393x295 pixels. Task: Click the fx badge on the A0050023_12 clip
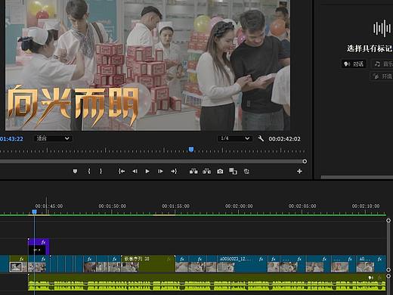pos(261,259)
